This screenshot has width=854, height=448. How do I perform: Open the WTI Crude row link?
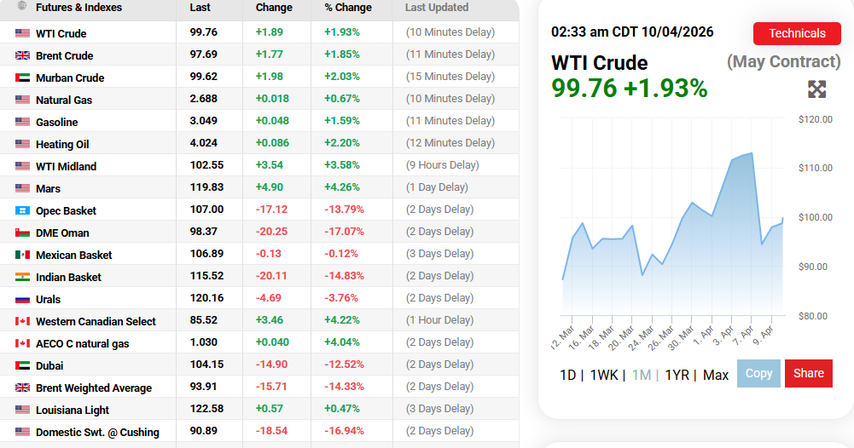61,34
